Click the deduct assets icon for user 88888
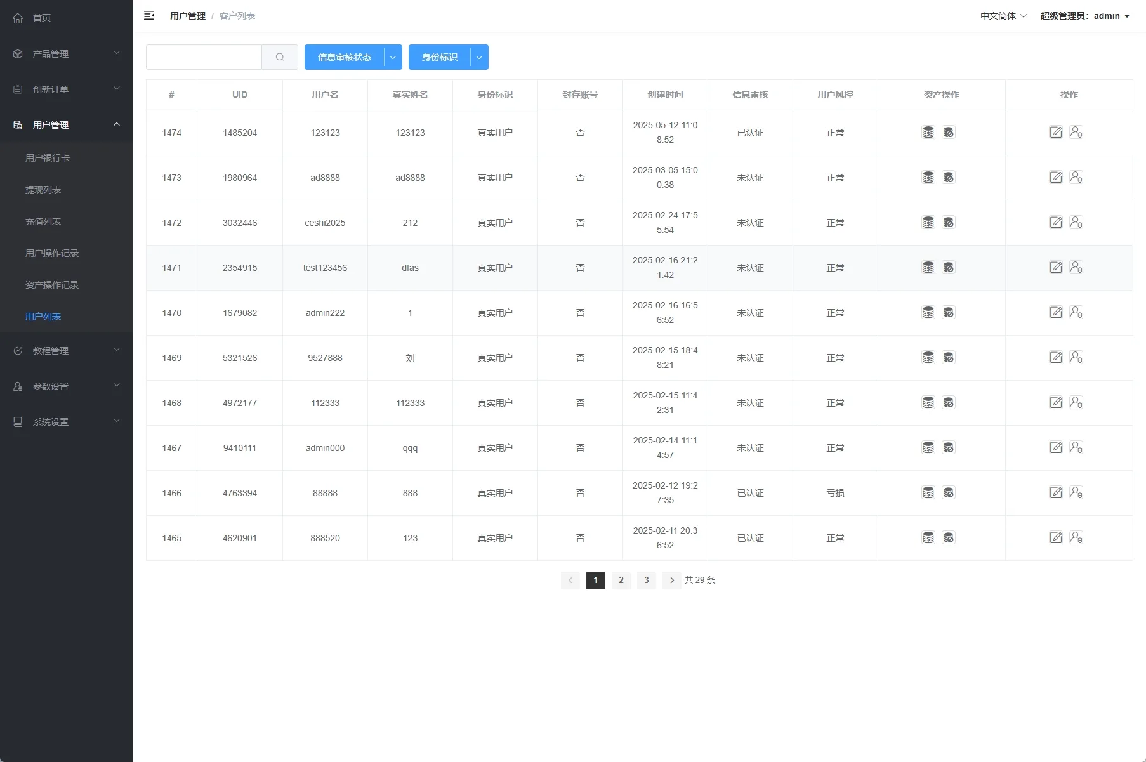This screenshot has height=762, width=1146. (x=949, y=493)
